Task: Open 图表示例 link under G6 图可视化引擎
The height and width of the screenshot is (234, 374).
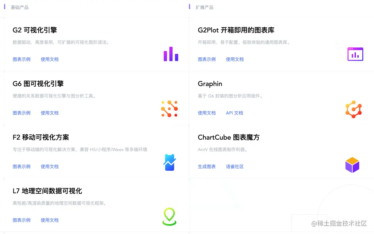Action: (x=21, y=113)
